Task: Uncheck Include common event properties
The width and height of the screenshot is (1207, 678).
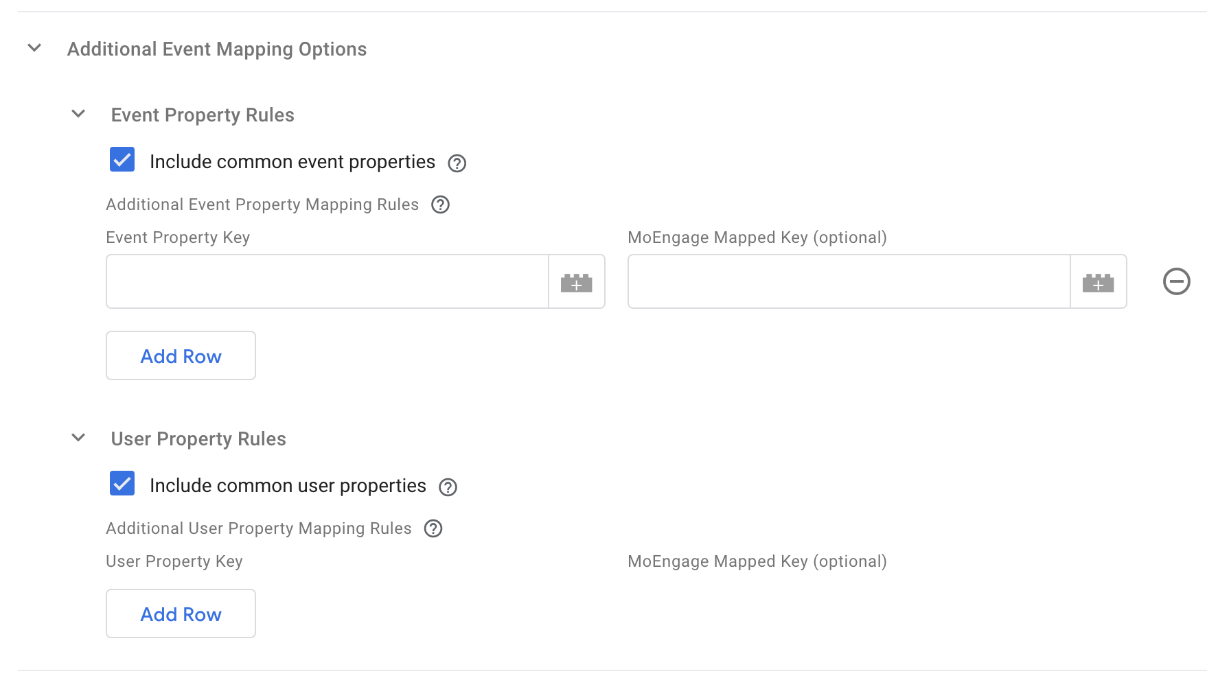Action: (122, 160)
